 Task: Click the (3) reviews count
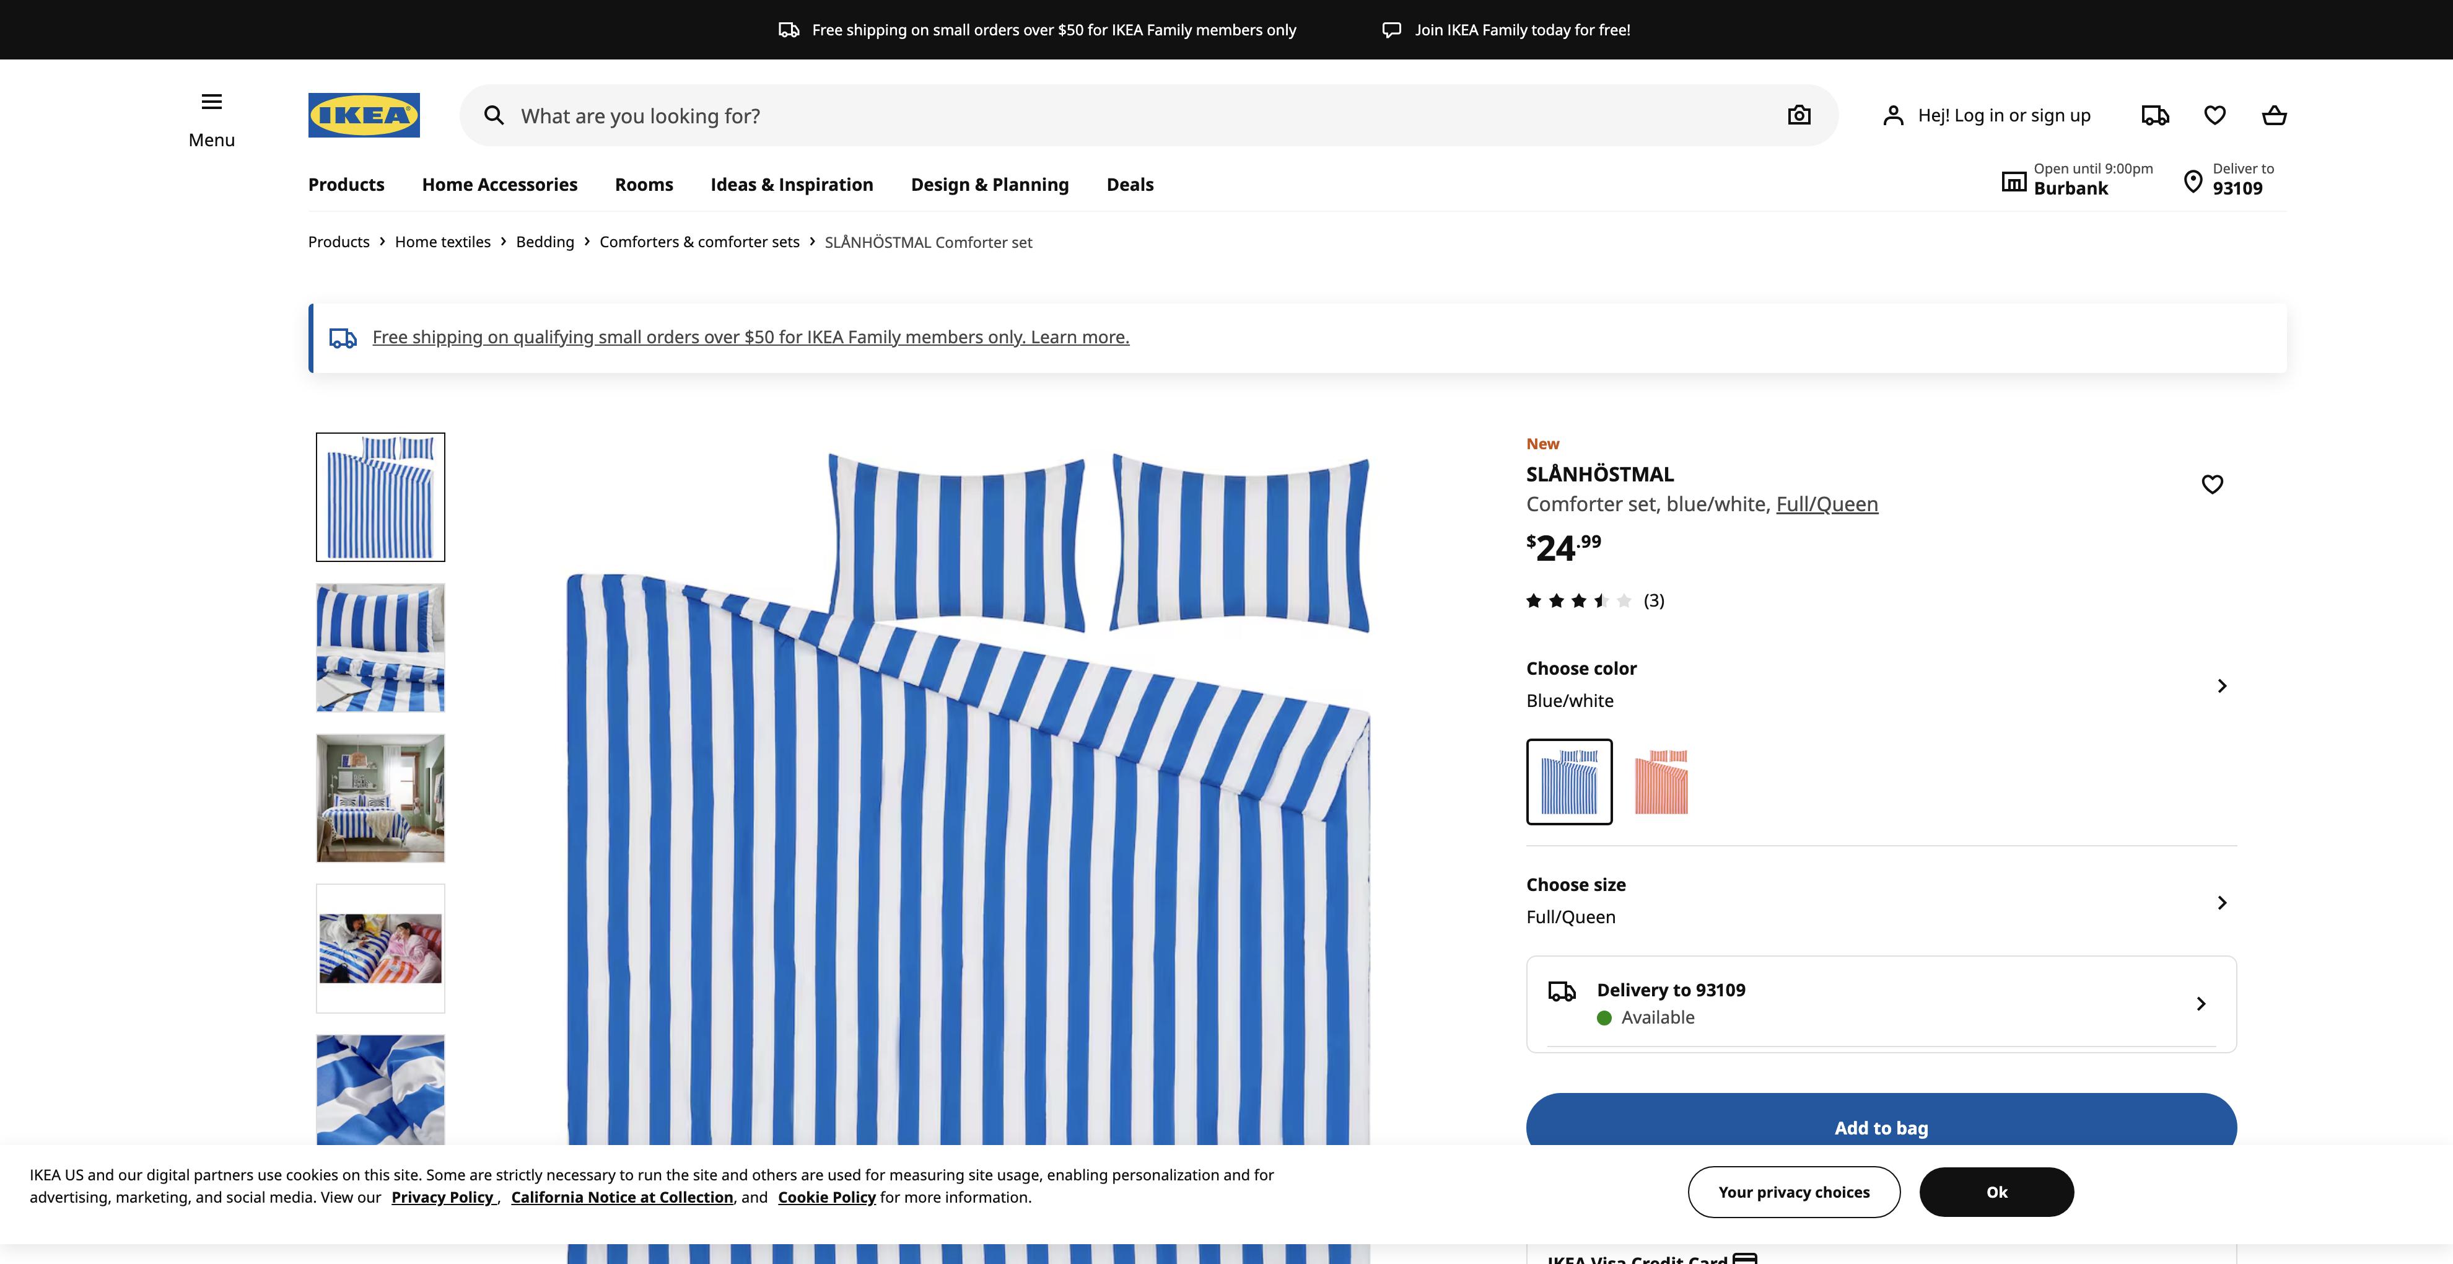point(1654,600)
